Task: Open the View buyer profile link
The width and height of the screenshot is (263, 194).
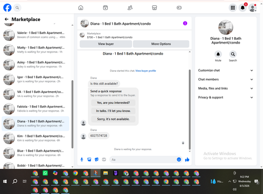Action: click(146, 71)
